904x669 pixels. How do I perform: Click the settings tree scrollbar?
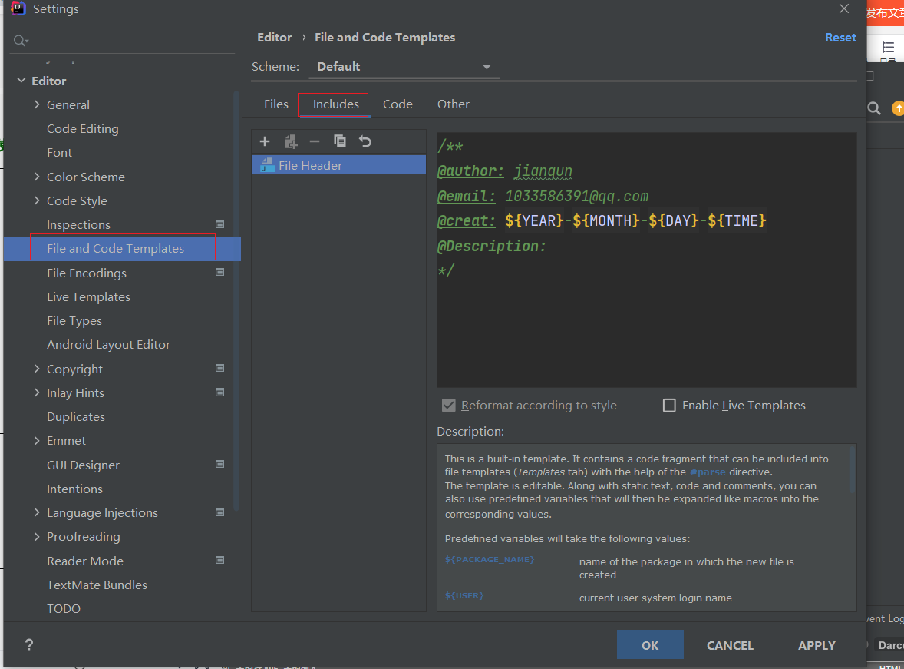click(236, 300)
